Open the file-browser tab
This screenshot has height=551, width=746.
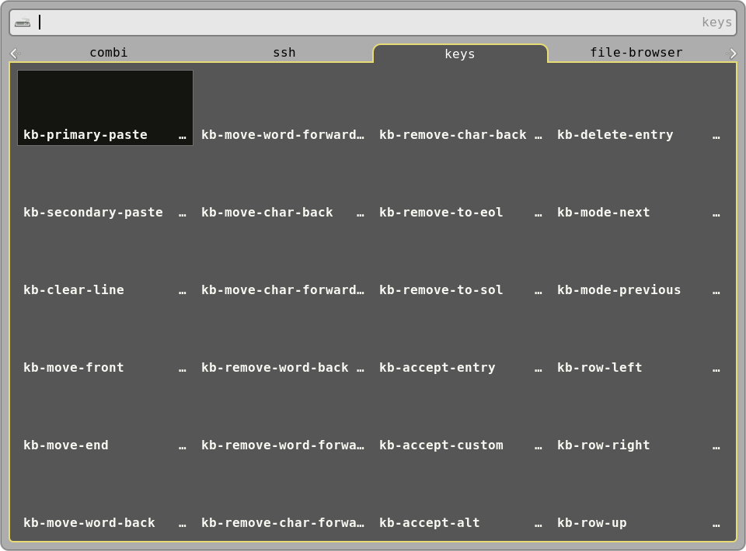click(x=636, y=52)
